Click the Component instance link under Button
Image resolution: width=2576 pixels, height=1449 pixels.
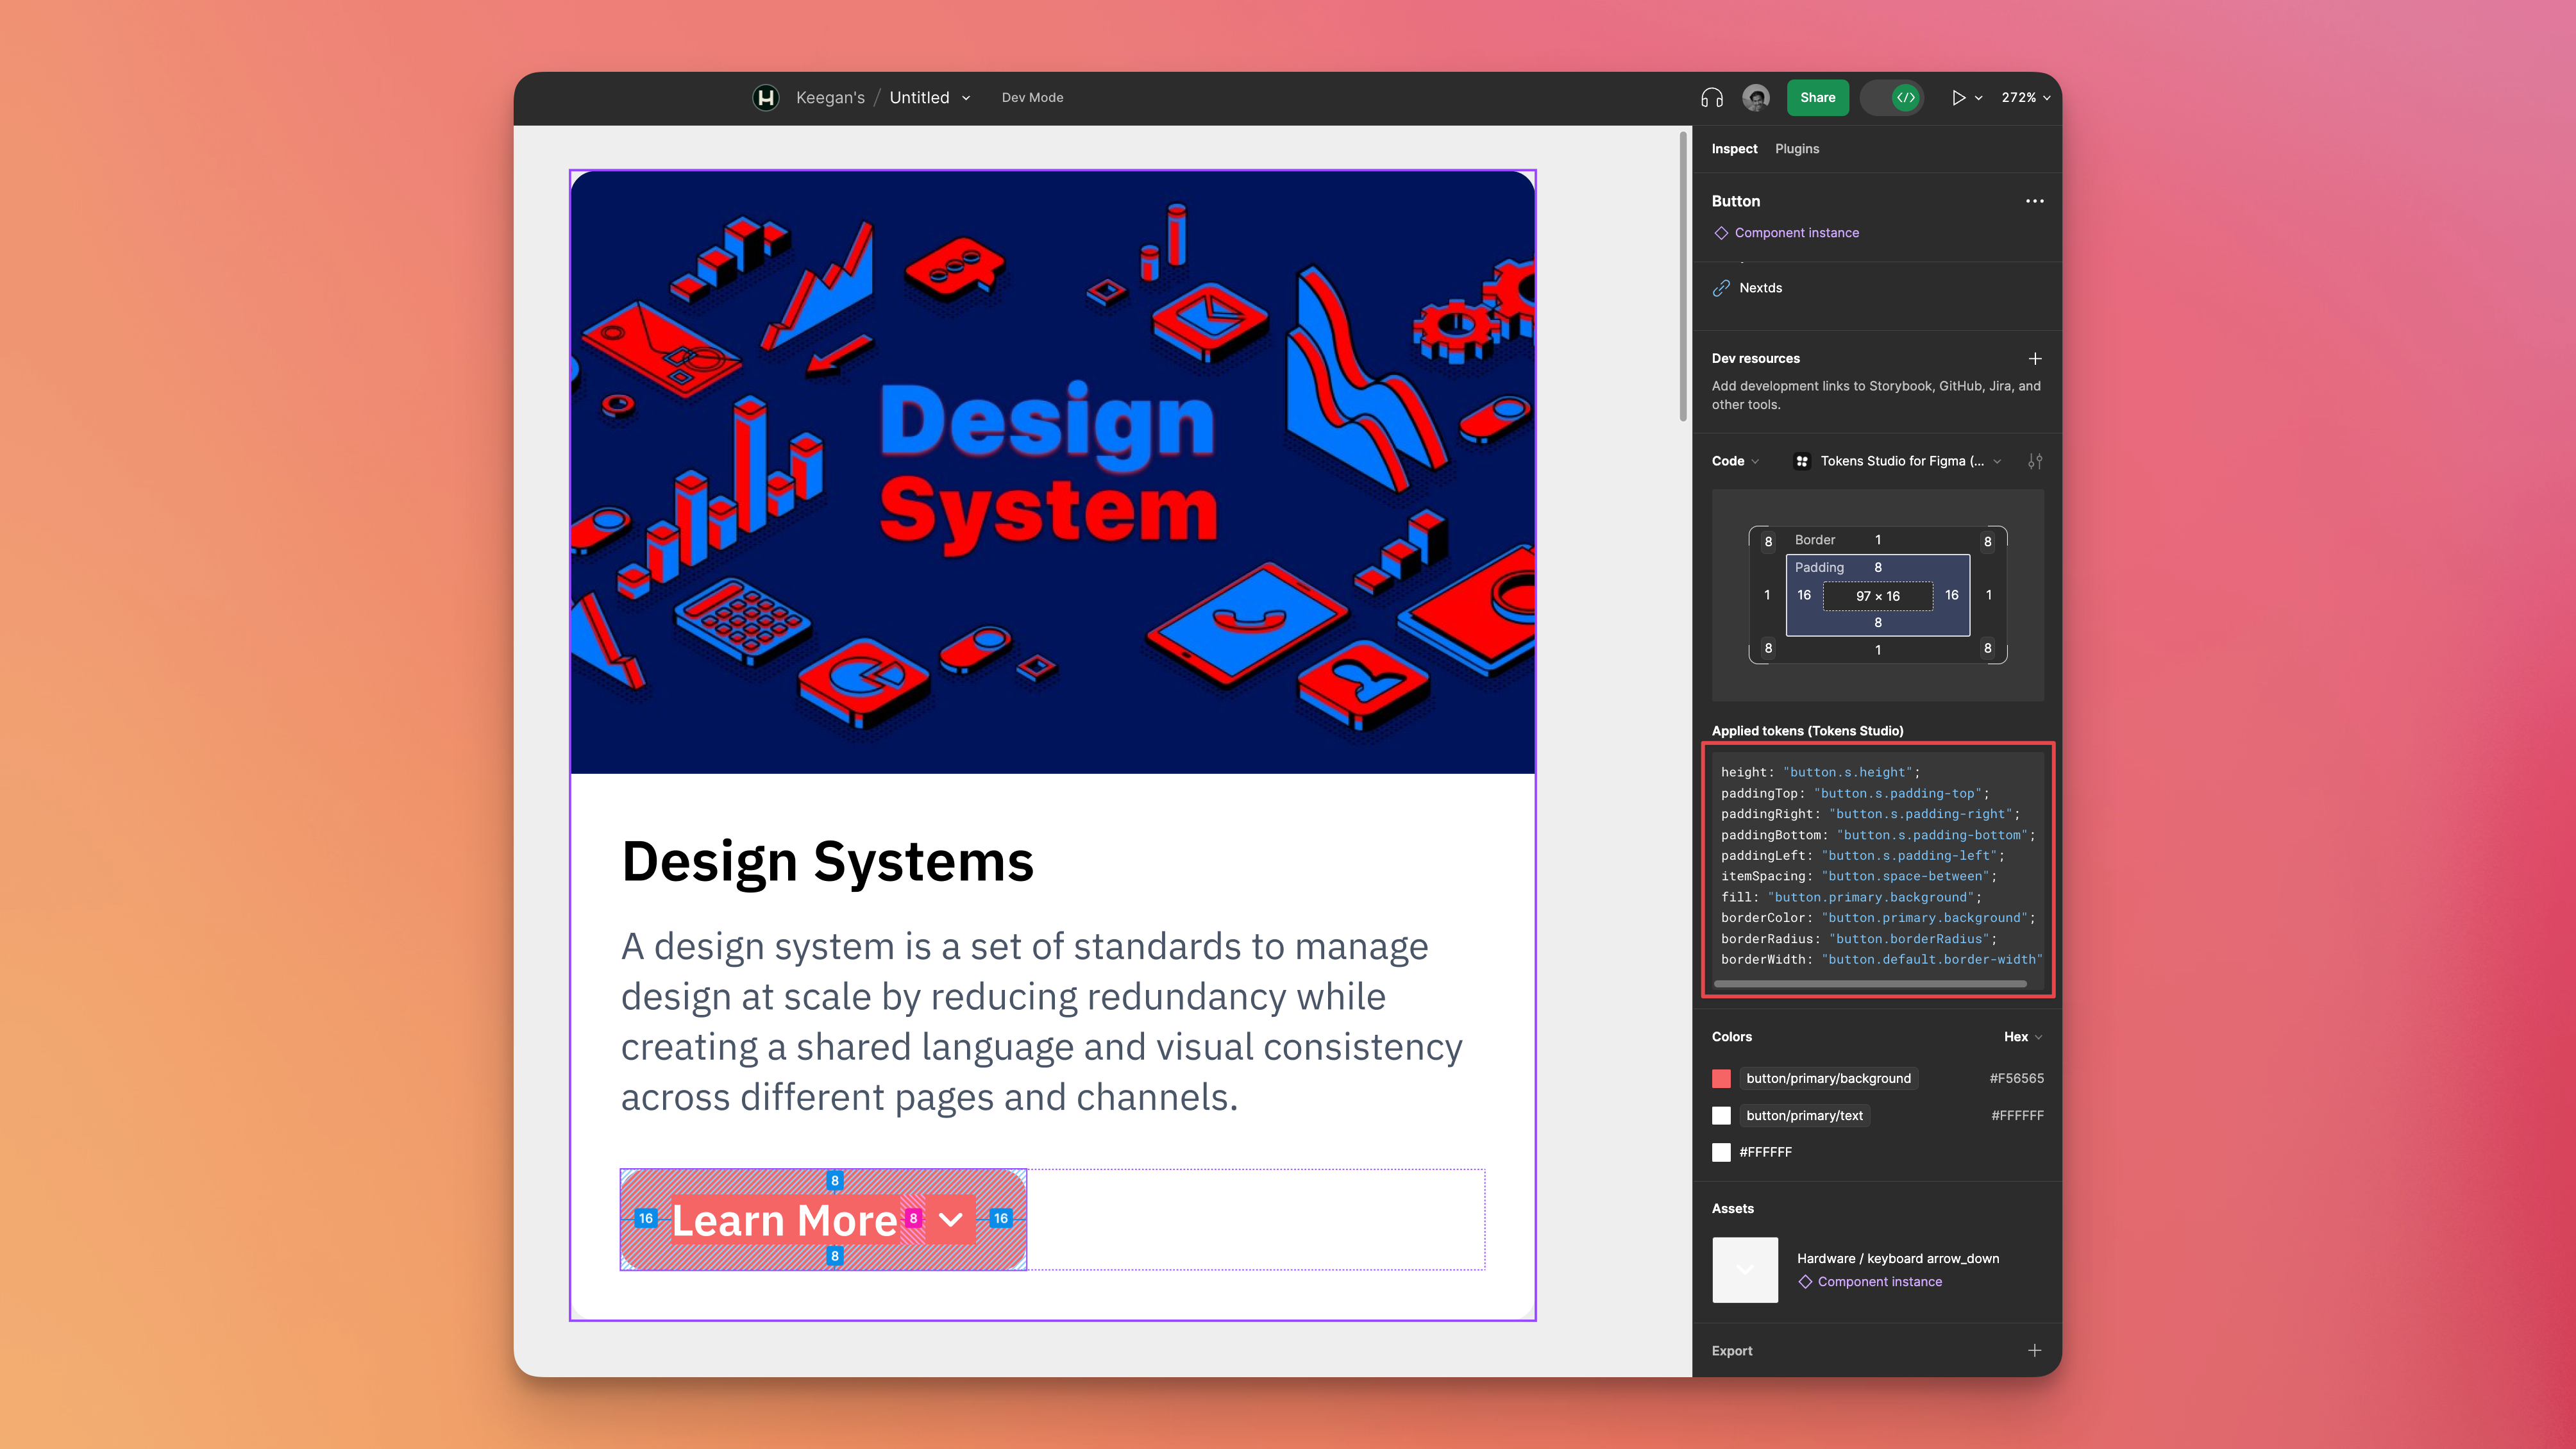coord(1796,232)
